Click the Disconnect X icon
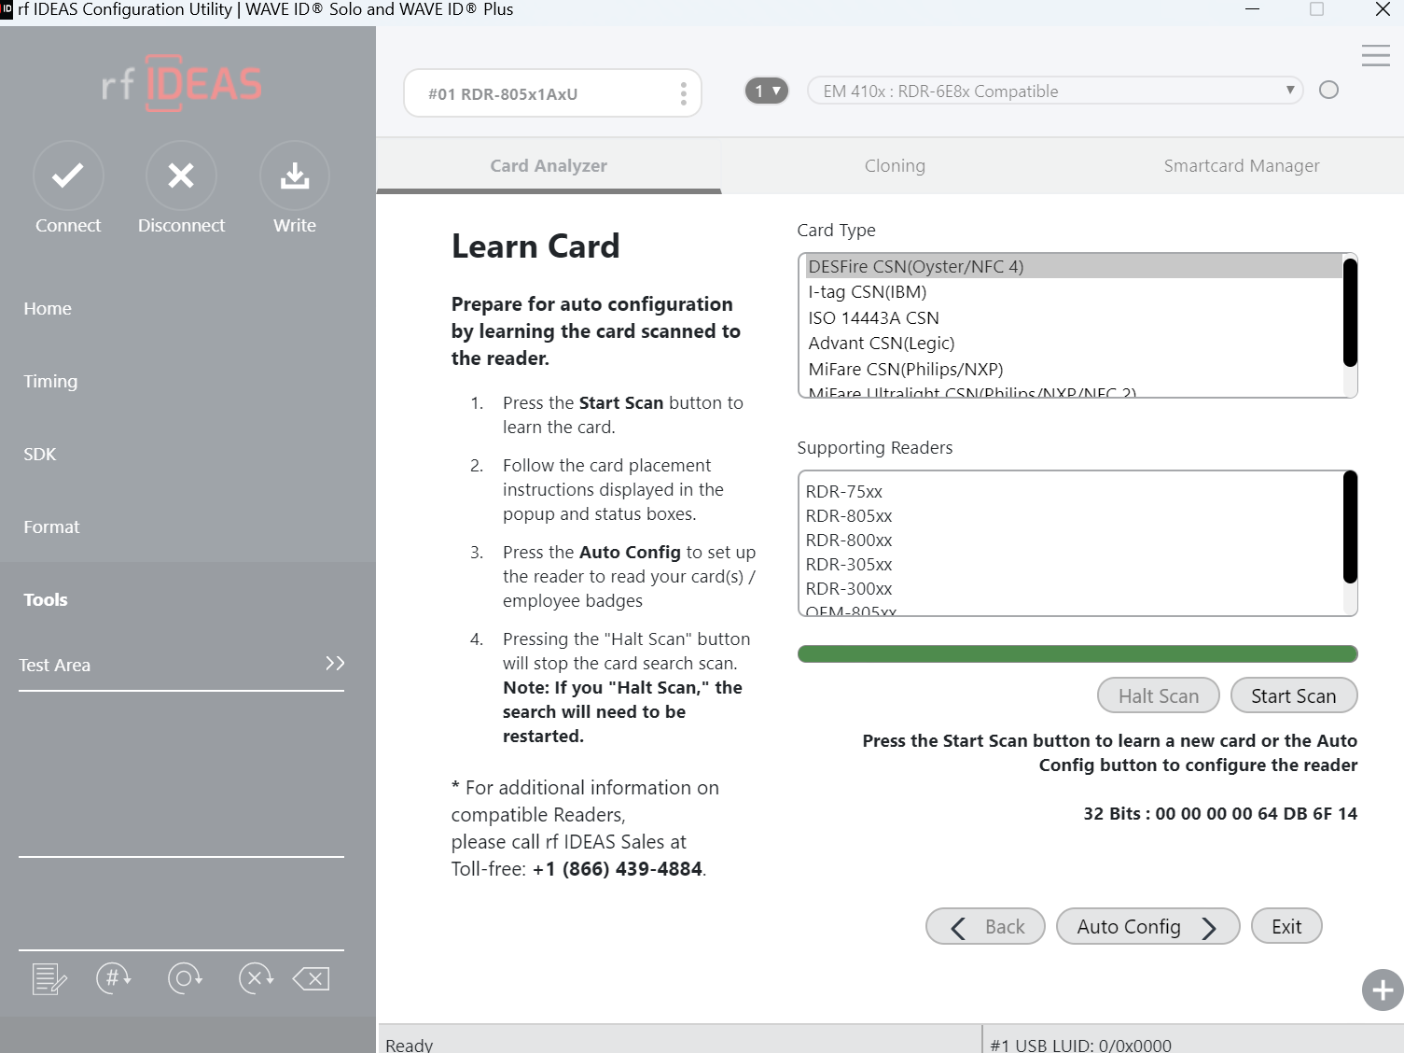Viewport: 1404px width, 1053px height. pos(181,175)
